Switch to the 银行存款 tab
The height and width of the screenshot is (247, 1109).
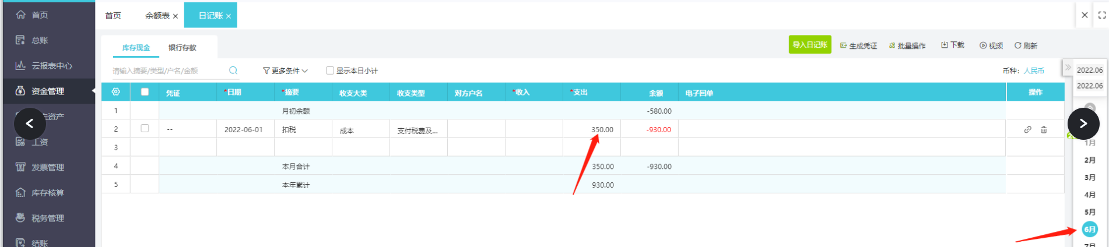click(x=182, y=48)
